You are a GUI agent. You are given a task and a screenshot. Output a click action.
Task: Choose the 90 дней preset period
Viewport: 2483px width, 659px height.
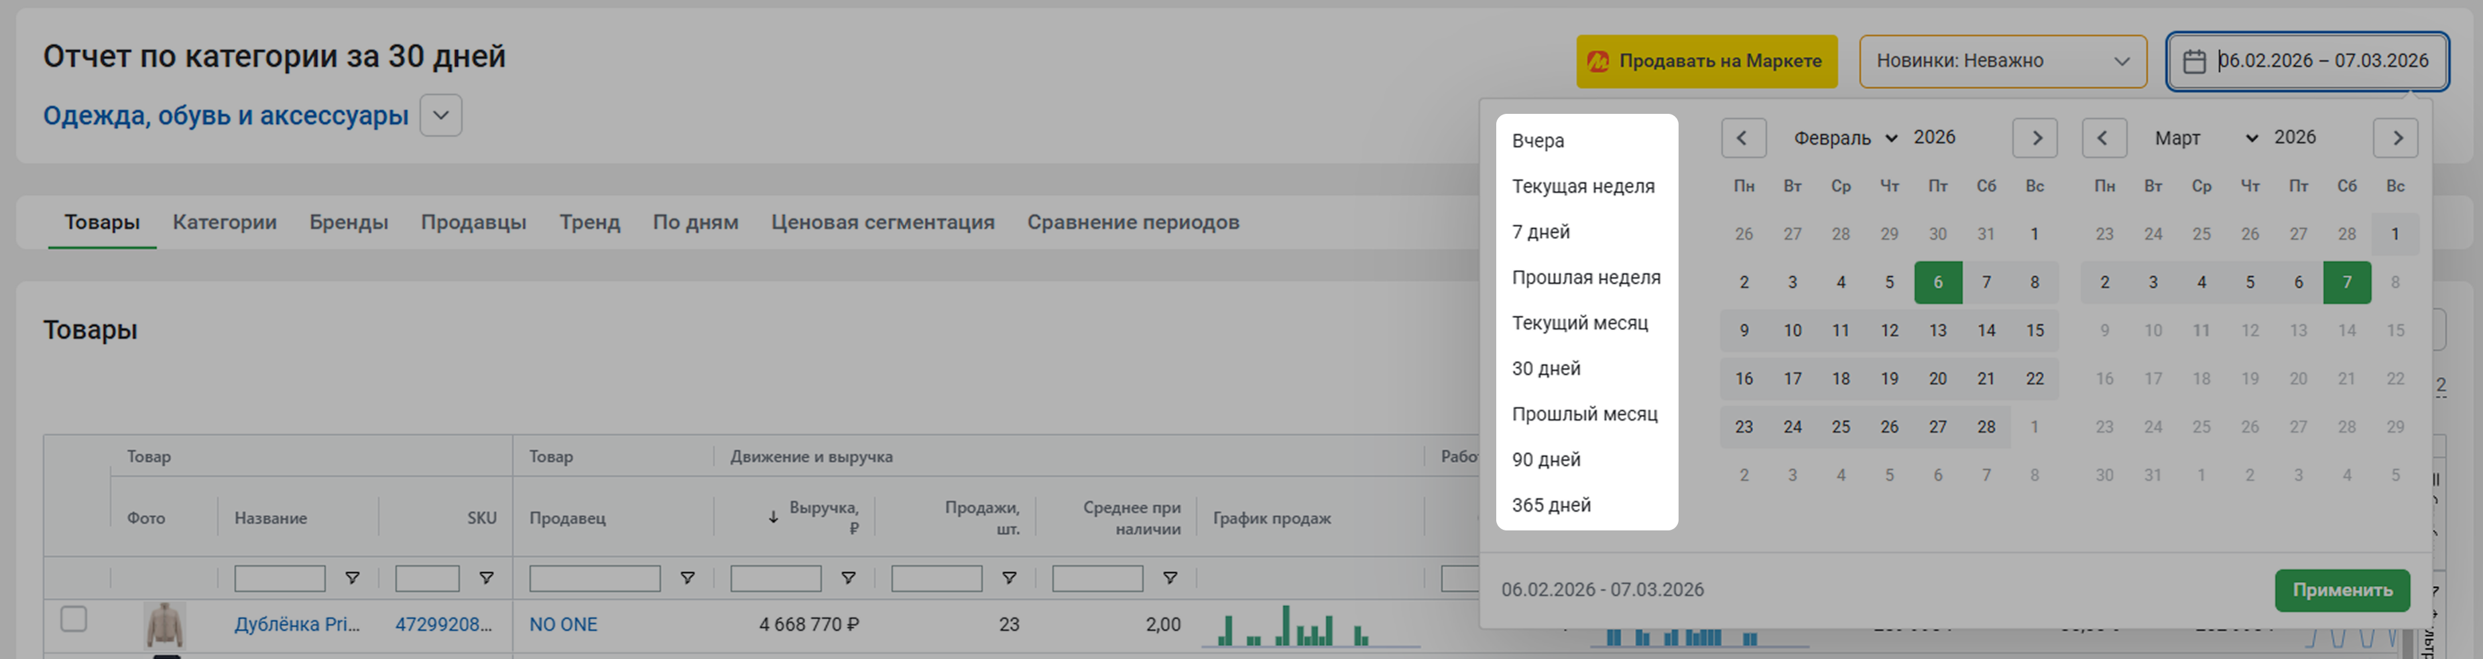tap(1546, 459)
